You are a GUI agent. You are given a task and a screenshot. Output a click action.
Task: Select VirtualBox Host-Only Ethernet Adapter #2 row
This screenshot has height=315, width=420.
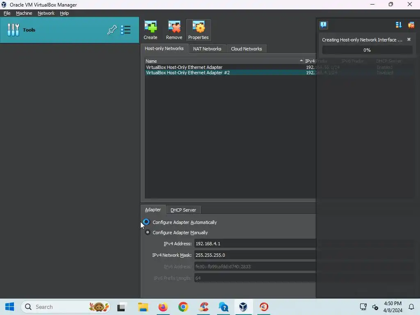pos(231,73)
